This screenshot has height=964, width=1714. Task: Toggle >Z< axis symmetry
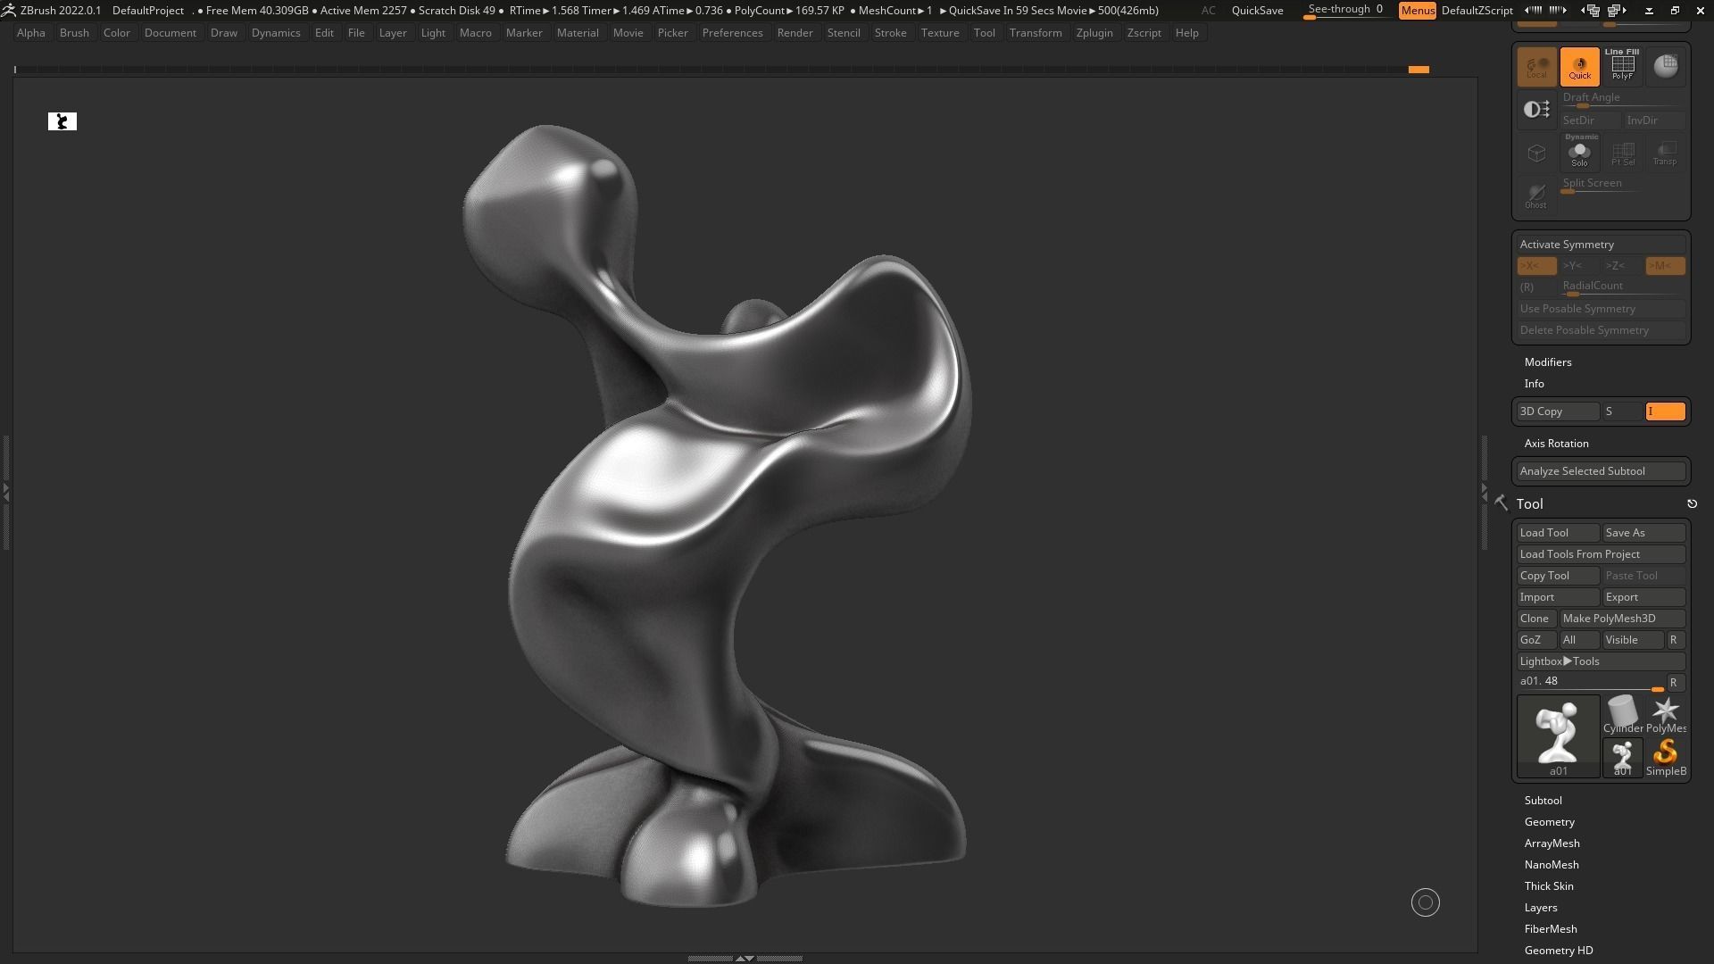pyautogui.click(x=1622, y=266)
